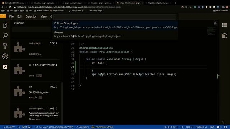Click the Red Hat External bookmark folder
230x129 pixels.
41,11
